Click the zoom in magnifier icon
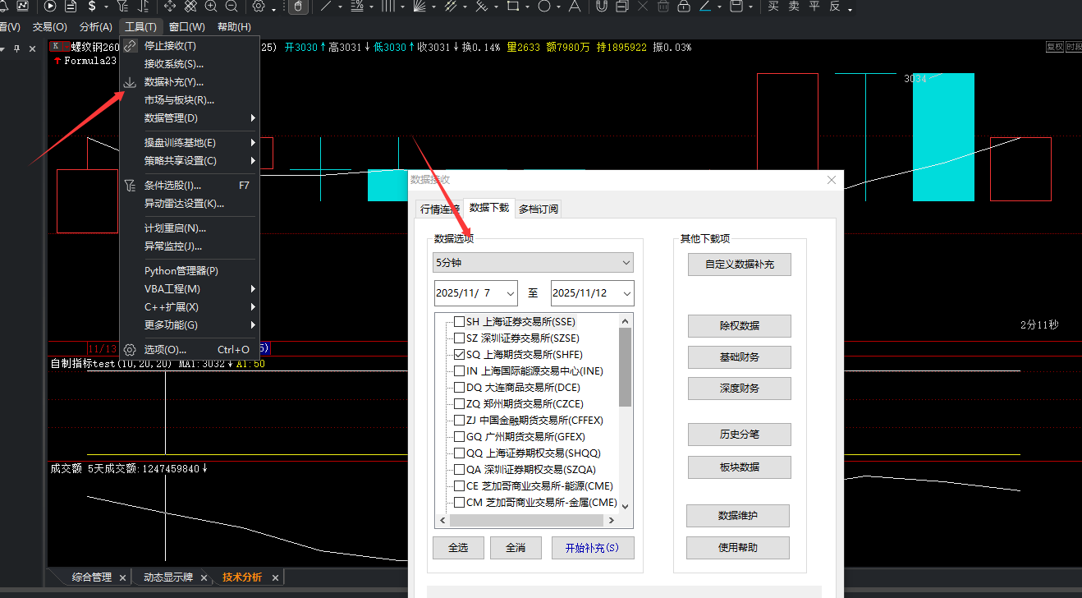Viewport: 1082px width, 598px height. [x=211, y=7]
